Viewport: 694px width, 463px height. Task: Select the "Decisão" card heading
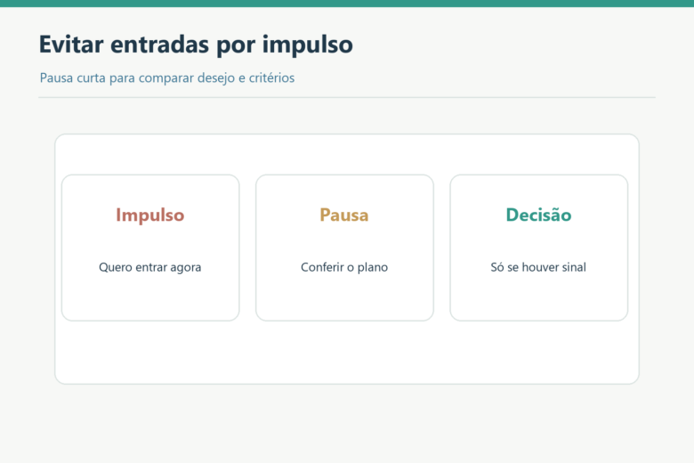[x=538, y=215]
